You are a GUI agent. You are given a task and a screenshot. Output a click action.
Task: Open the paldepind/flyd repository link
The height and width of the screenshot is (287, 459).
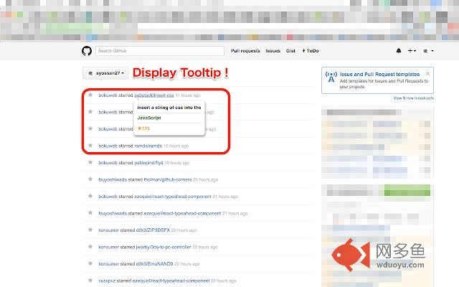tap(148, 163)
